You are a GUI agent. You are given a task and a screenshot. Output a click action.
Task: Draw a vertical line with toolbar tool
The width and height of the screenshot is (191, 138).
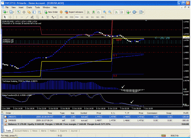pos(17,17)
